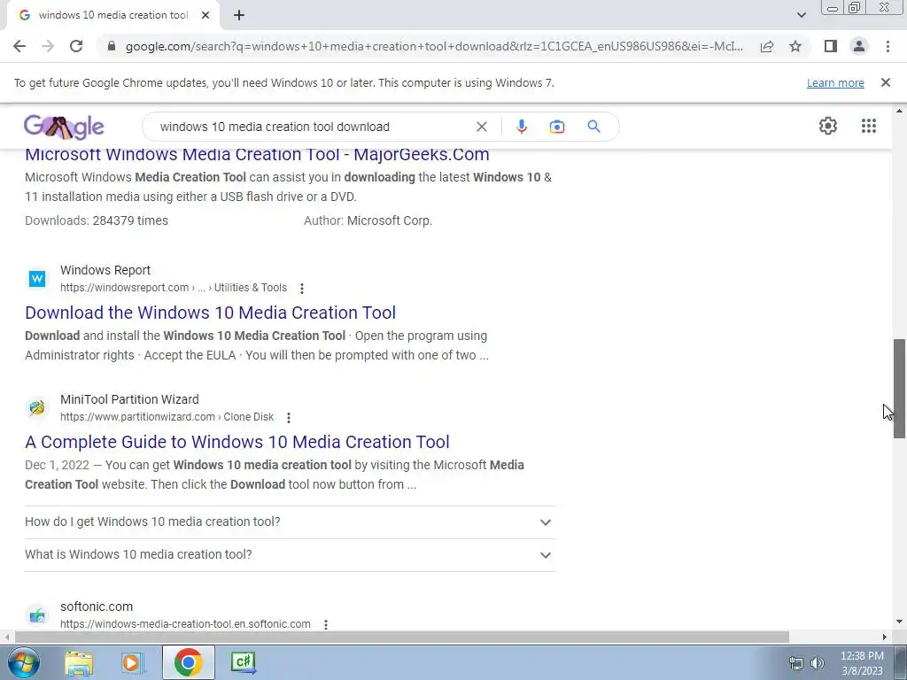907x680 pixels.
Task: Open more options for the softonic.com result
Action: pos(326,624)
